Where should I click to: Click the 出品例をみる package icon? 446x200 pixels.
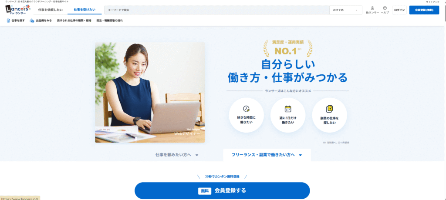[x=32, y=21]
